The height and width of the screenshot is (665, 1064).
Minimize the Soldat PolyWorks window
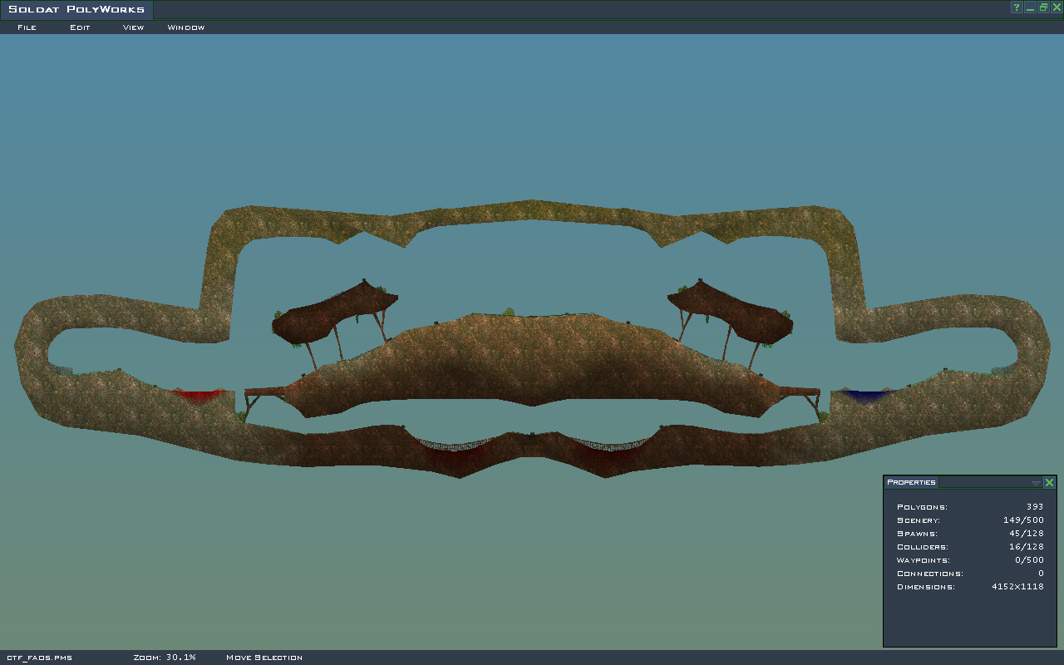point(1030,7)
